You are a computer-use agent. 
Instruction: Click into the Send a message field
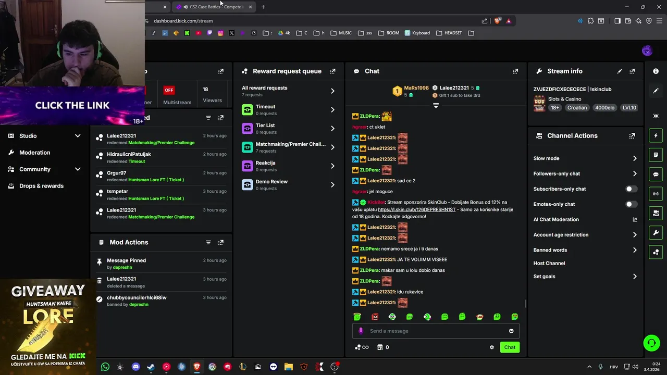(435, 331)
